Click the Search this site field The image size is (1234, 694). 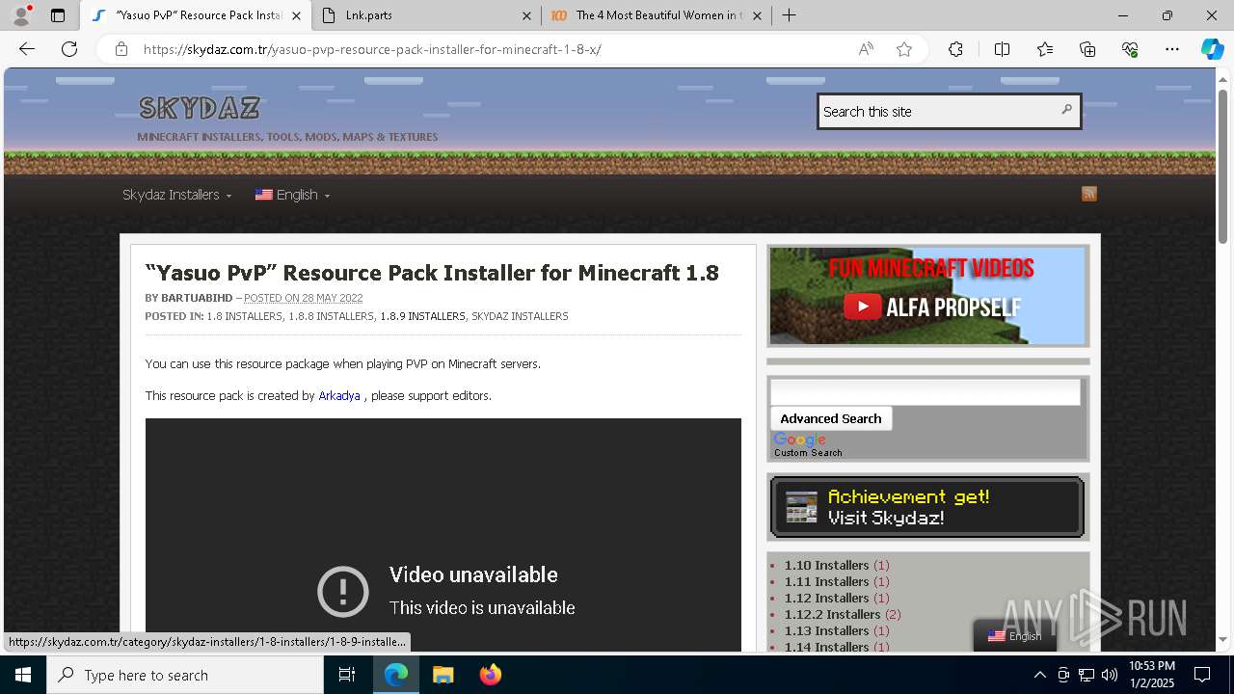(939, 111)
